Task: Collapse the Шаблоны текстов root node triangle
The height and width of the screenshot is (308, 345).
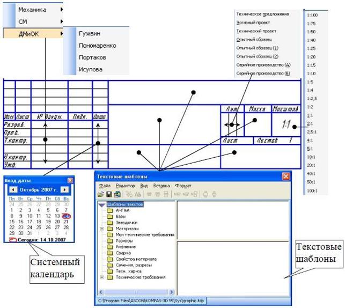Action: click(x=102, y=205)
